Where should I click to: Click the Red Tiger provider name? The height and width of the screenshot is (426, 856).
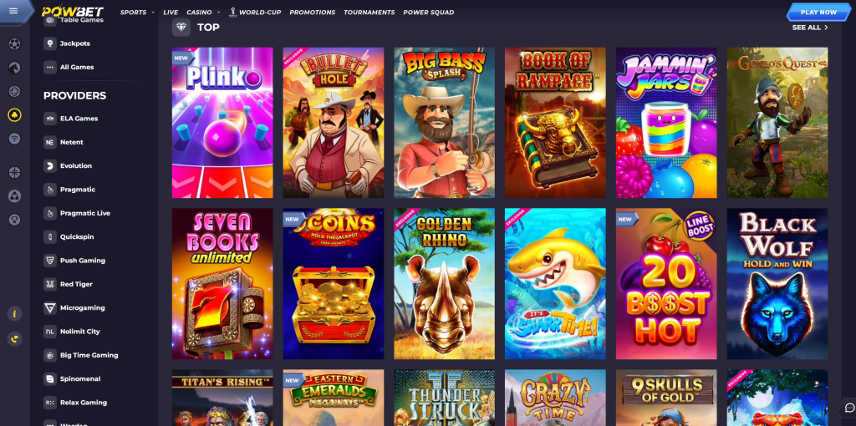coord(76,284)
